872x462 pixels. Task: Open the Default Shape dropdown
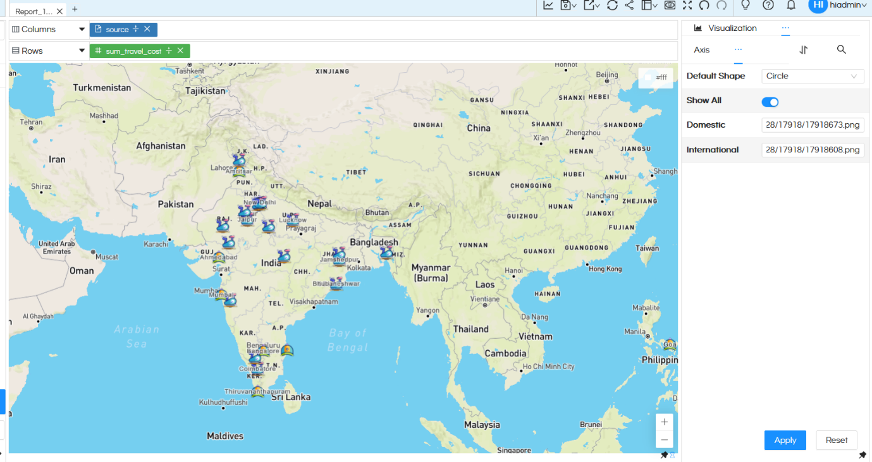[813, 76]
